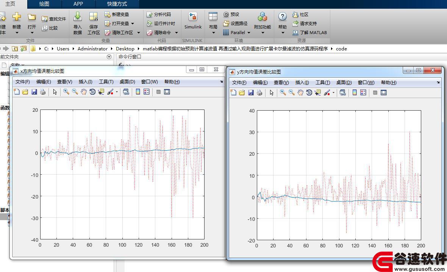Toggle Pan hand tool in y方向 figure
This screenshot has width=447, height=272.
pos(300,92)
